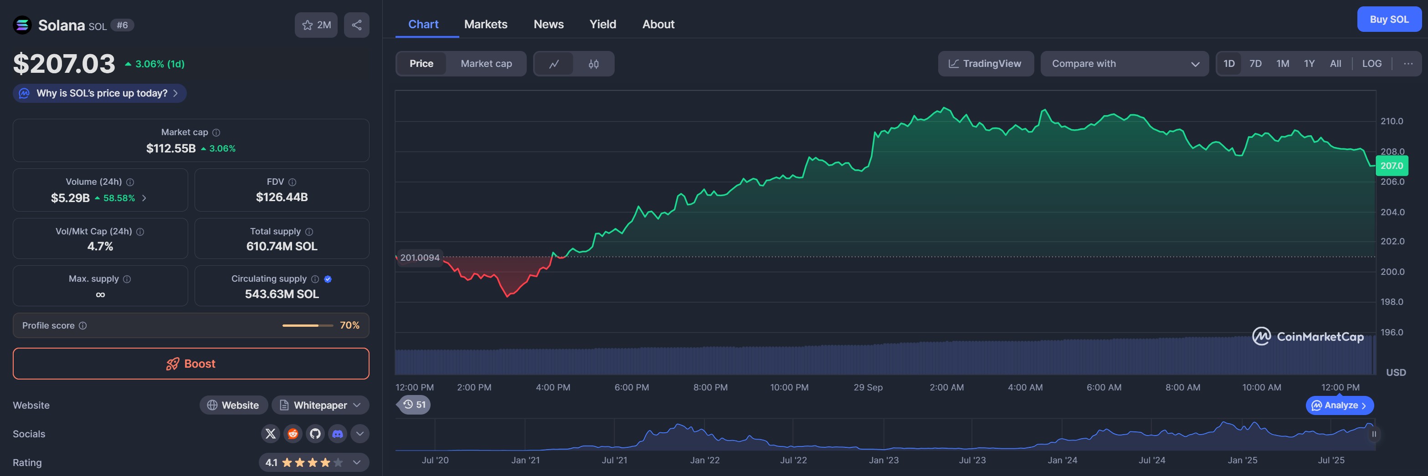This screenshot has height=476, width=1428.
Task: Switch to candlestick chart view
Action: (593, 64)
